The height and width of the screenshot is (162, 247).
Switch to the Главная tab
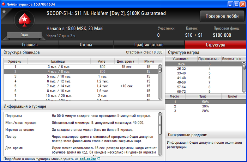point(30,45)
